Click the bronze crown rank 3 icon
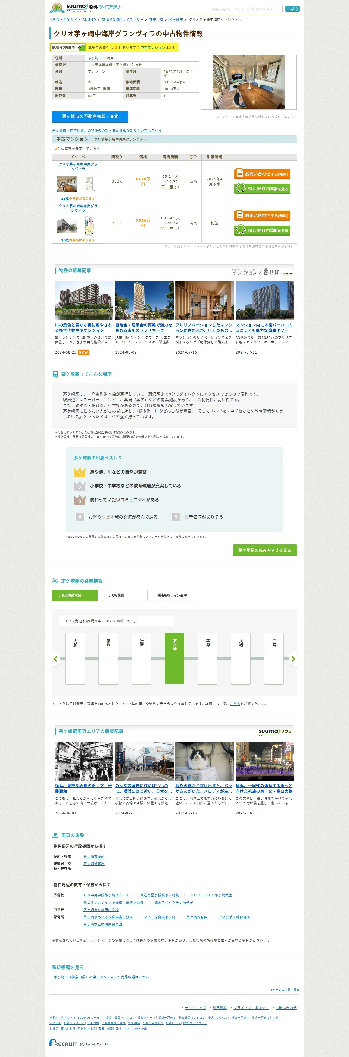349x1057 pixels. point(80,500)
